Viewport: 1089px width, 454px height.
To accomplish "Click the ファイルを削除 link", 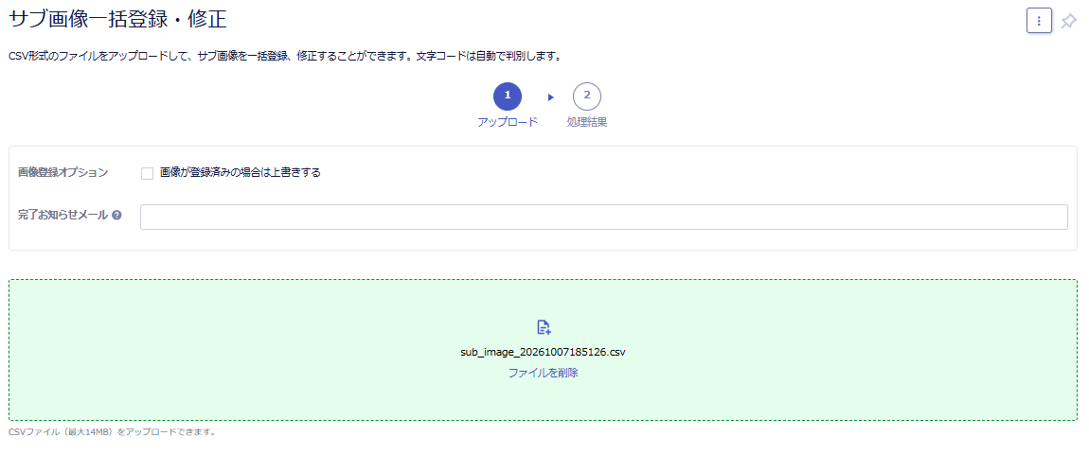I will [544, 373].
